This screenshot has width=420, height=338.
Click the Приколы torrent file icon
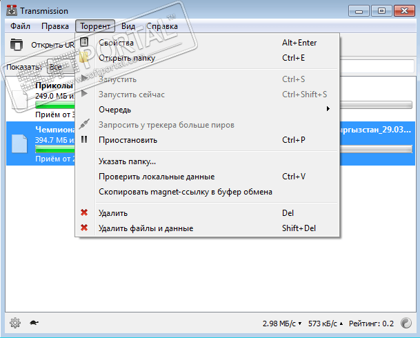[19, 99]
